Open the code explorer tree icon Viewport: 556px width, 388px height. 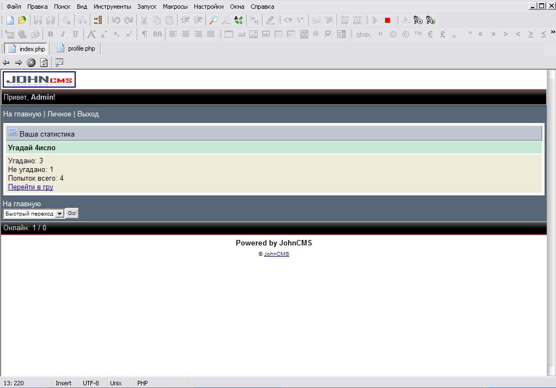pos(98,20)
